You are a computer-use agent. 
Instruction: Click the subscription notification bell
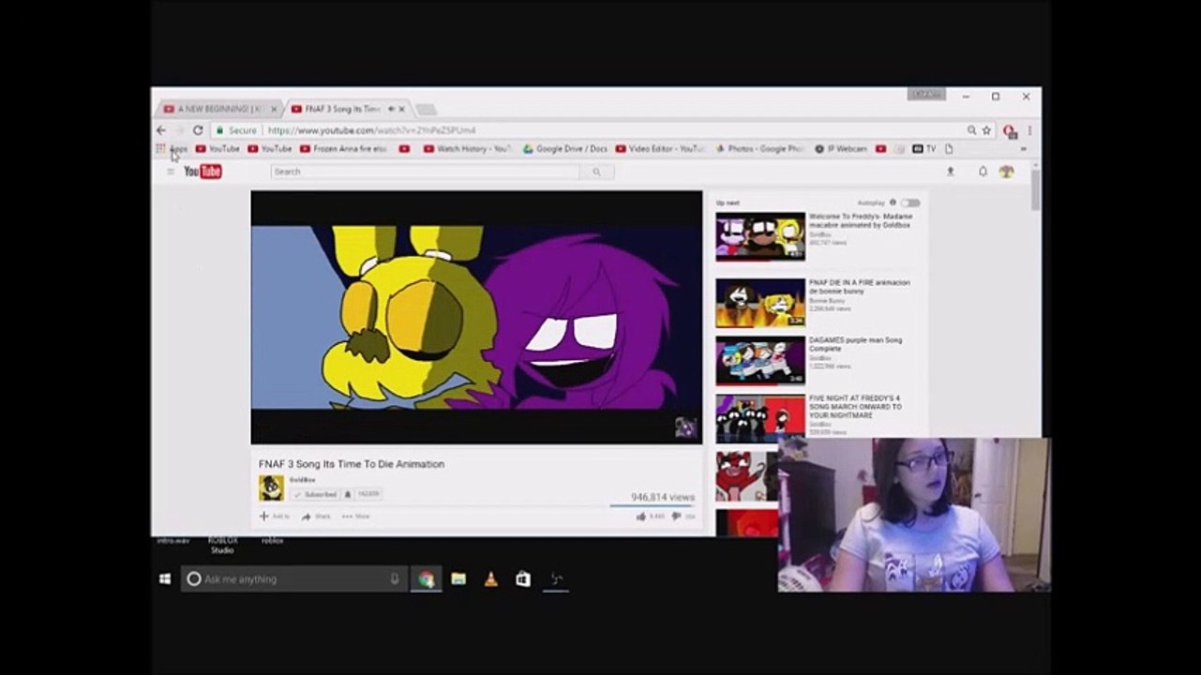[348, 494]
